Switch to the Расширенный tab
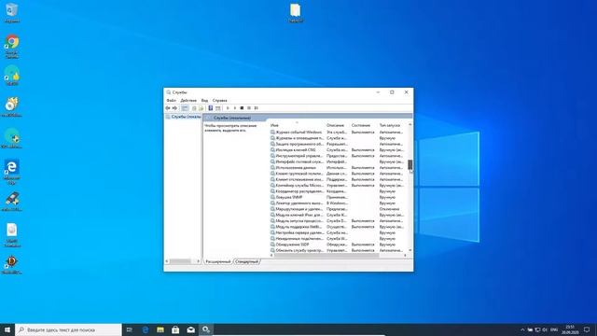 coord(218,261)
